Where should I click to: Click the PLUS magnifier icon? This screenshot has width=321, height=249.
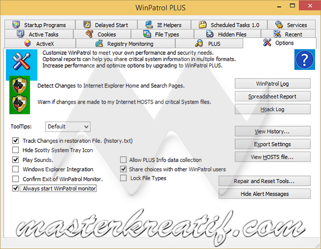pos(199,43)
